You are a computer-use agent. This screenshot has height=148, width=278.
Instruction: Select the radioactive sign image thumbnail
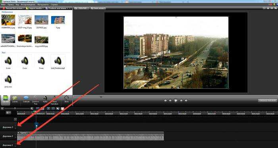(x=8, y=20)
